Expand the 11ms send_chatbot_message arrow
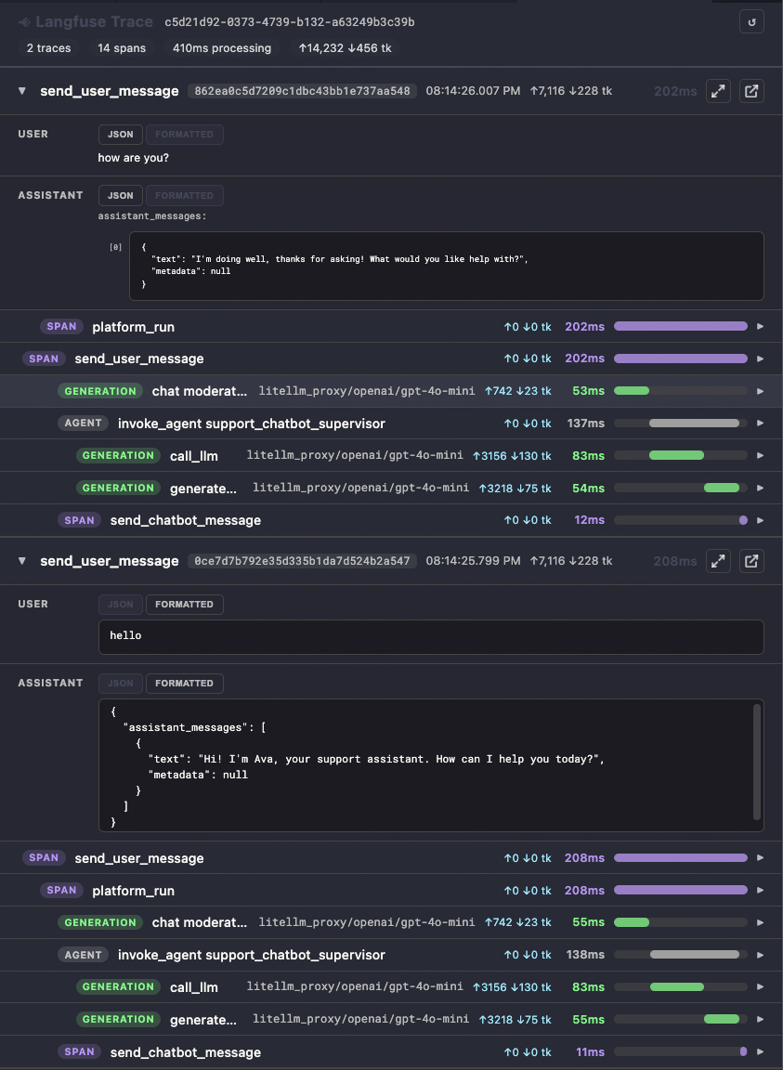The image size is (783, 1070). click(761, 1051)
